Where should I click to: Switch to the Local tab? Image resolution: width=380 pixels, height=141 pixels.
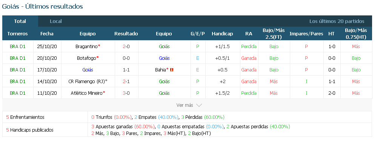pyautogui.click(x=56, y=21)
